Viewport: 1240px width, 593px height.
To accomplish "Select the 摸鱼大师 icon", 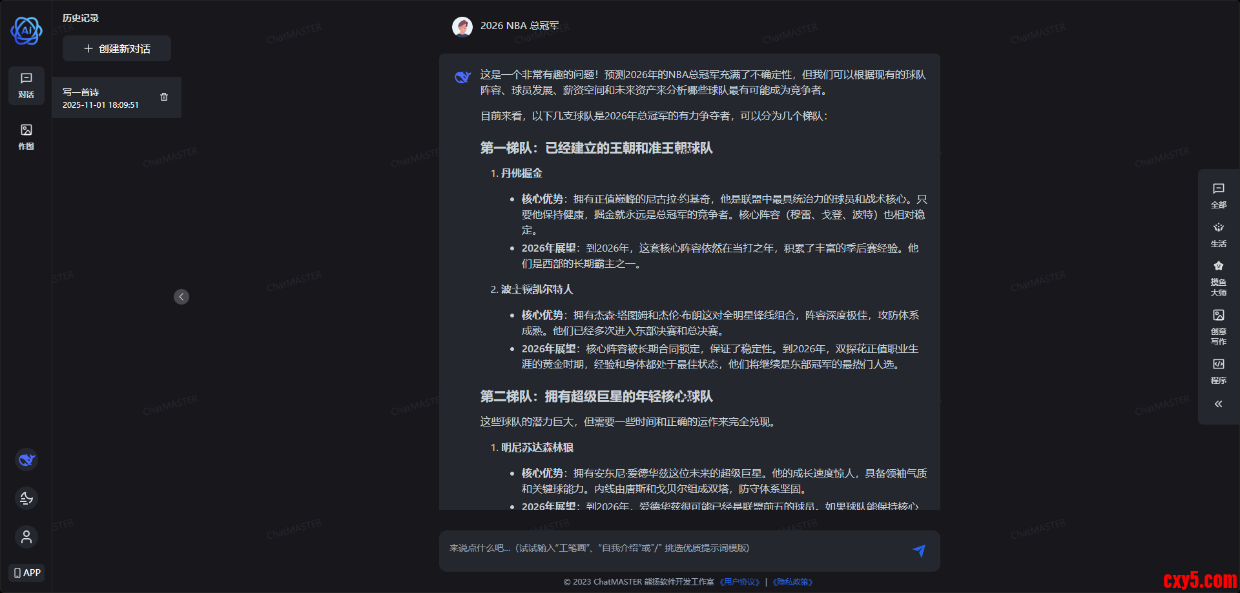I will pyautogui.click(x=1219, y=277).
